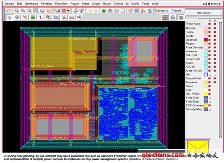
Task: Click the Obstruct dark red color swatch
Action: (206, 40)
